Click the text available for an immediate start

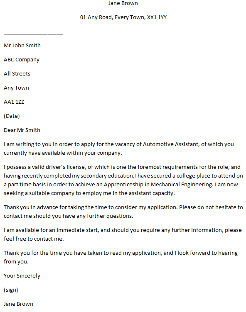click(x=57, y=230)
